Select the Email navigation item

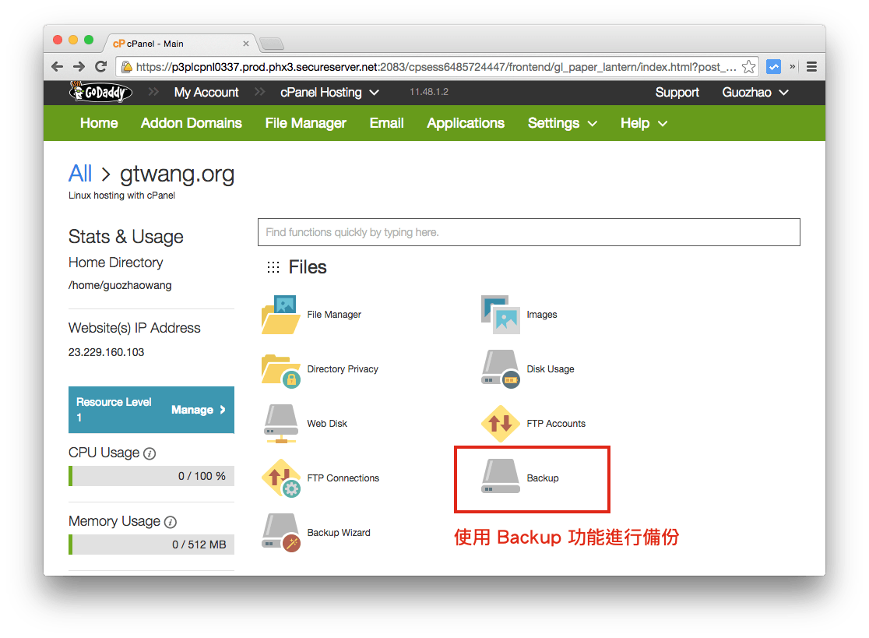pyautogui.click(x=386, y=123)
